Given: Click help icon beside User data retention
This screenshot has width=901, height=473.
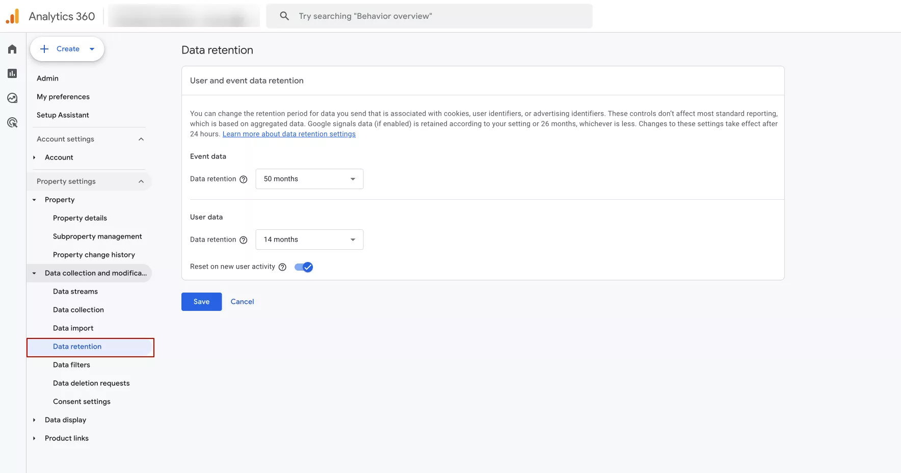Looking at the screenshot, I should tap(244, 240).
